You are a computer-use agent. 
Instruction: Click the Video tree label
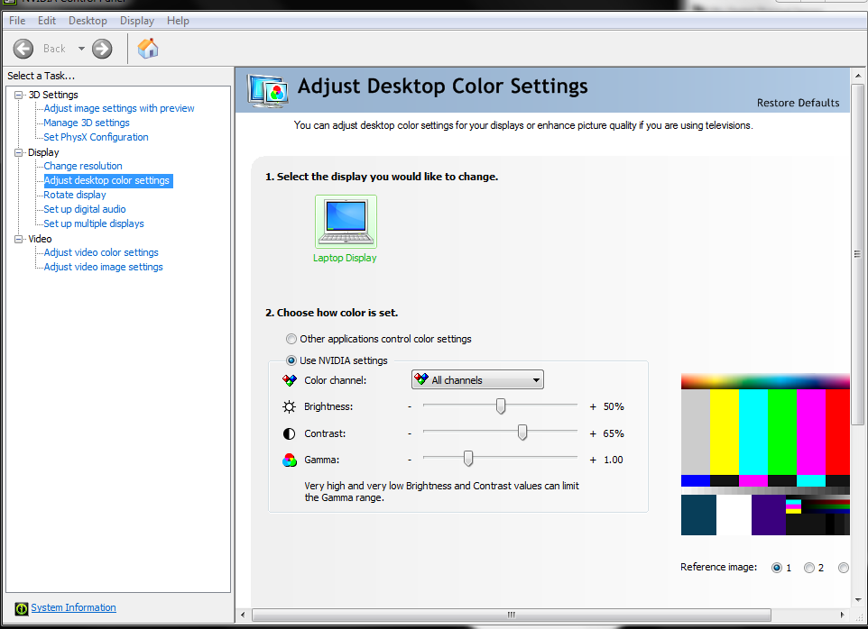pos(40,239)
